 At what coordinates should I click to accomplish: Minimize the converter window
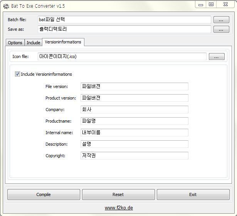201,5
